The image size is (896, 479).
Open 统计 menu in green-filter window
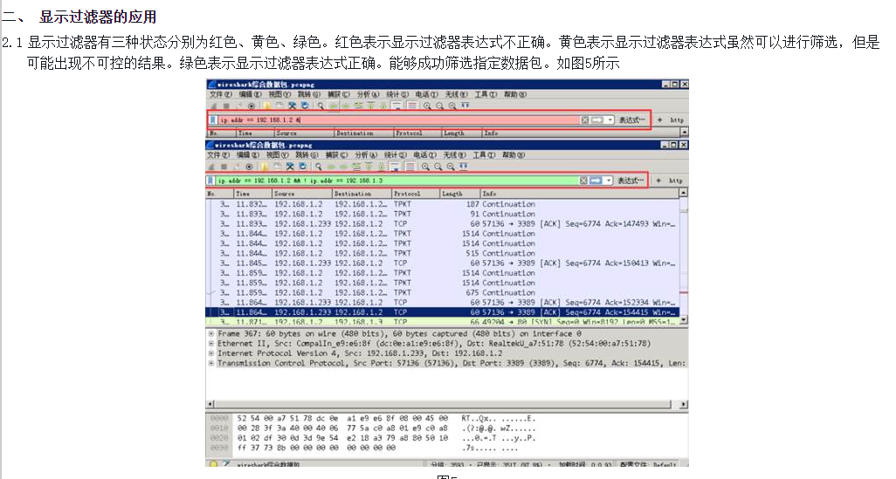396,154
